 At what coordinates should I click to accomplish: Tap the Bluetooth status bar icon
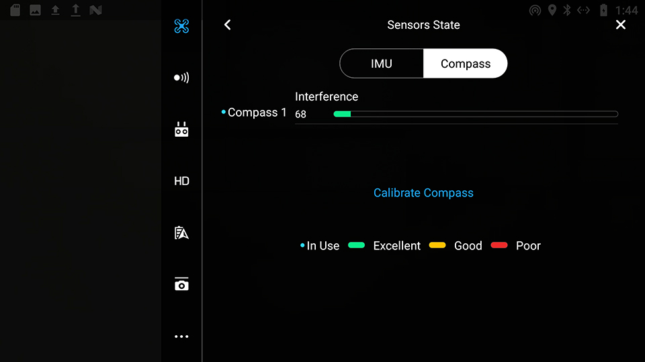[567, 10]
